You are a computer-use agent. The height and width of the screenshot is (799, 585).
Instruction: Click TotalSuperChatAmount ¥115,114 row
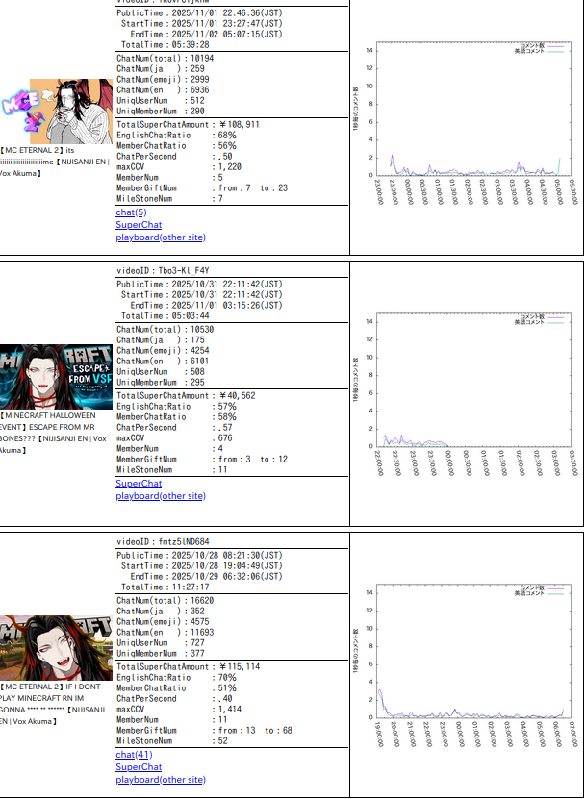pos(188,666)
